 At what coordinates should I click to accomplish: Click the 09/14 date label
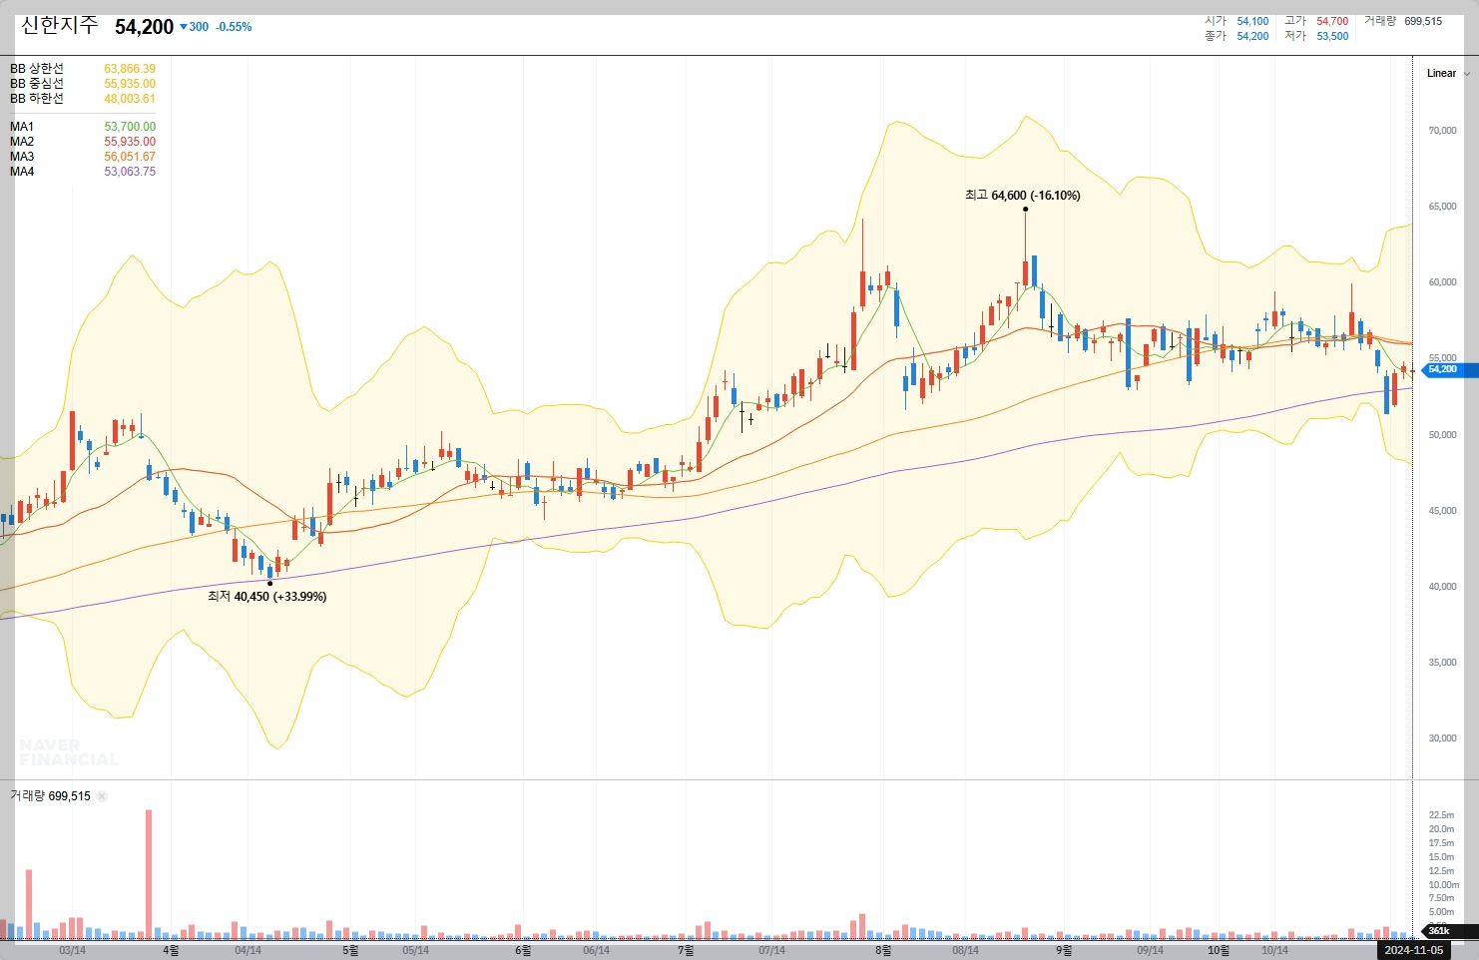tap(1150, 950)
